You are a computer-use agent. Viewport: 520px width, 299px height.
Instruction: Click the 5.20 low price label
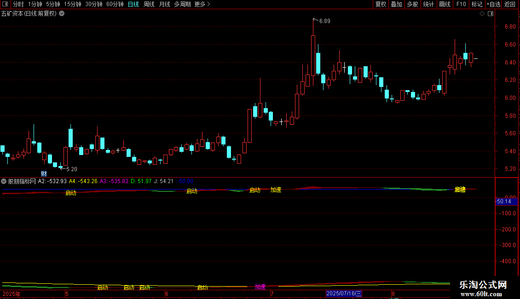(x=72, y=169)
